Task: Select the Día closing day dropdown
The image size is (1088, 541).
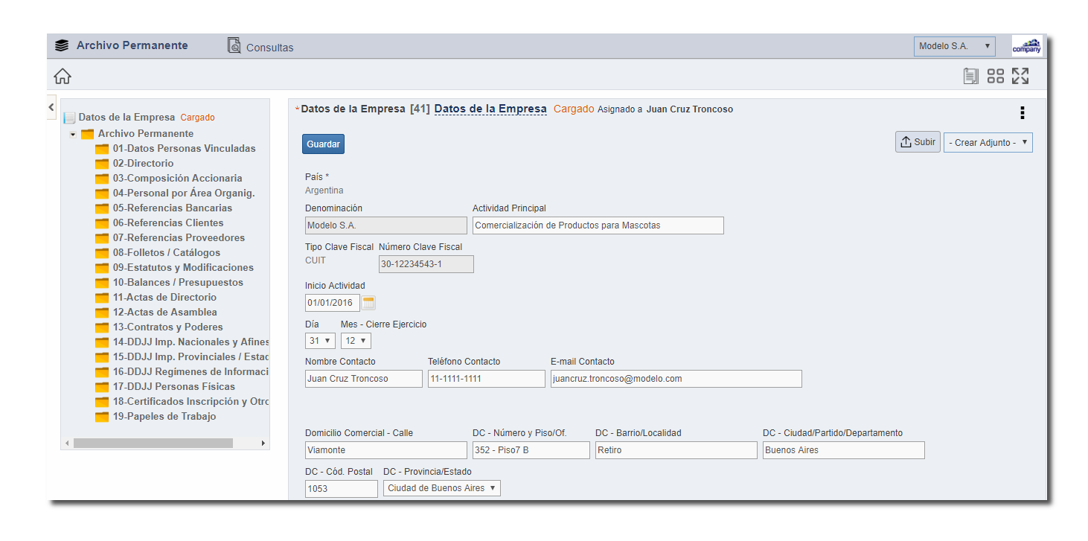Action: (320, 341)
